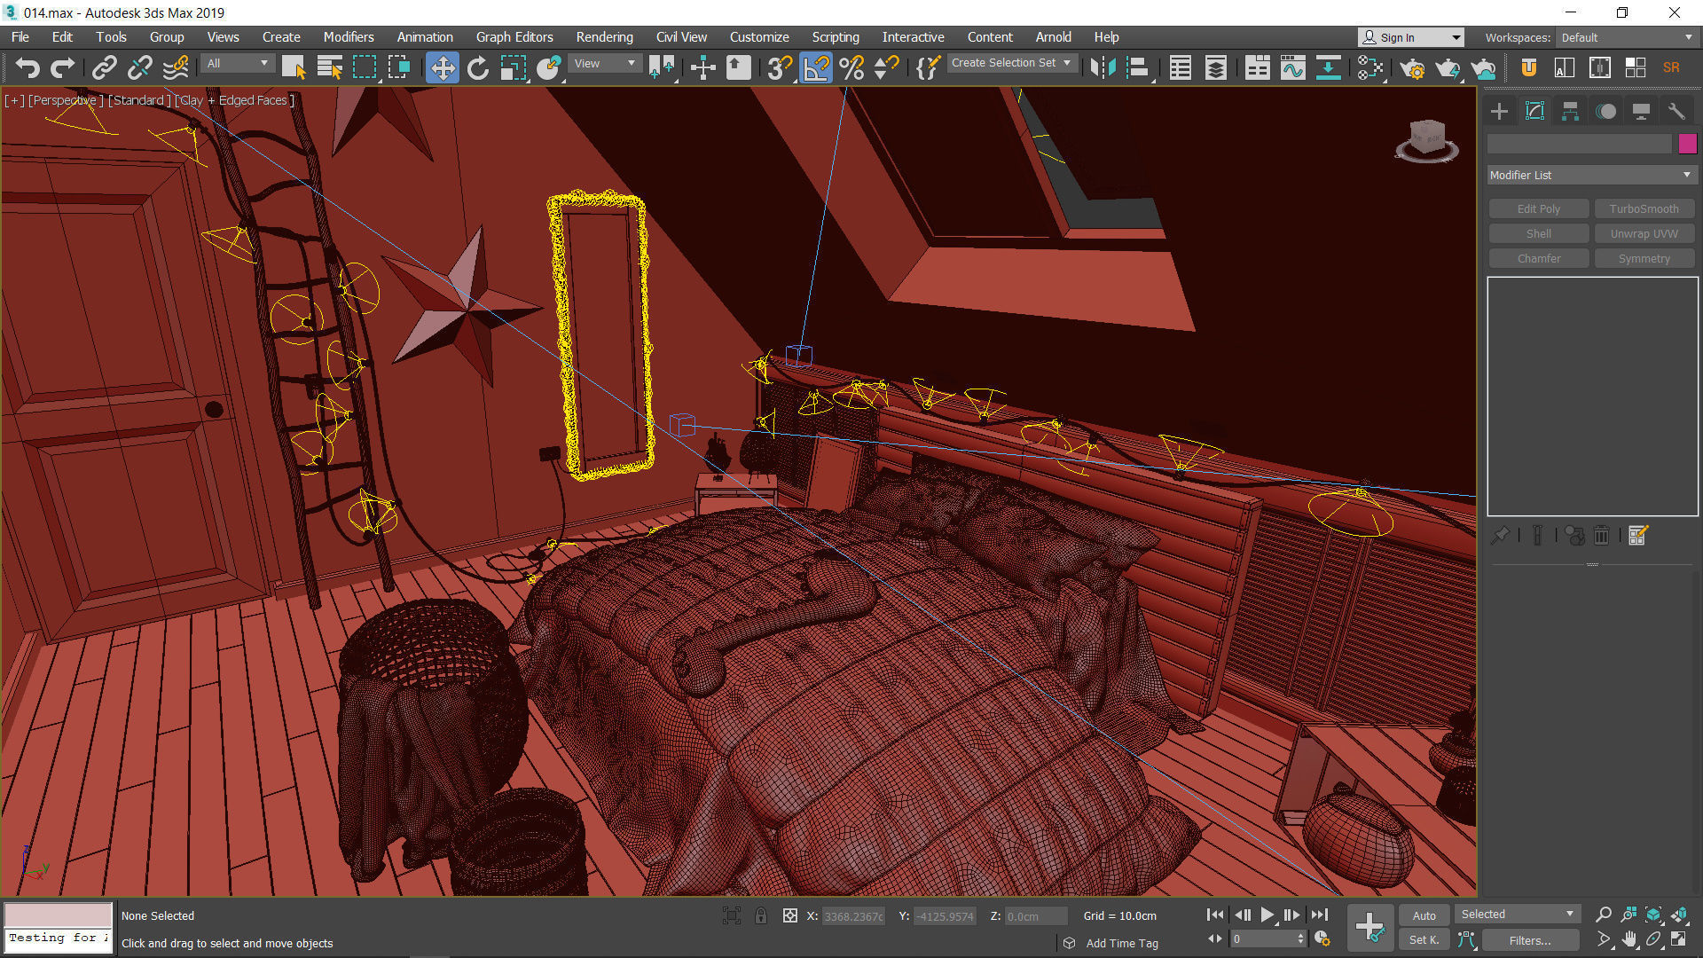Click the Mirror tool icon
This screenshot has height=958, width=1703.
(x=1103, y=67)
